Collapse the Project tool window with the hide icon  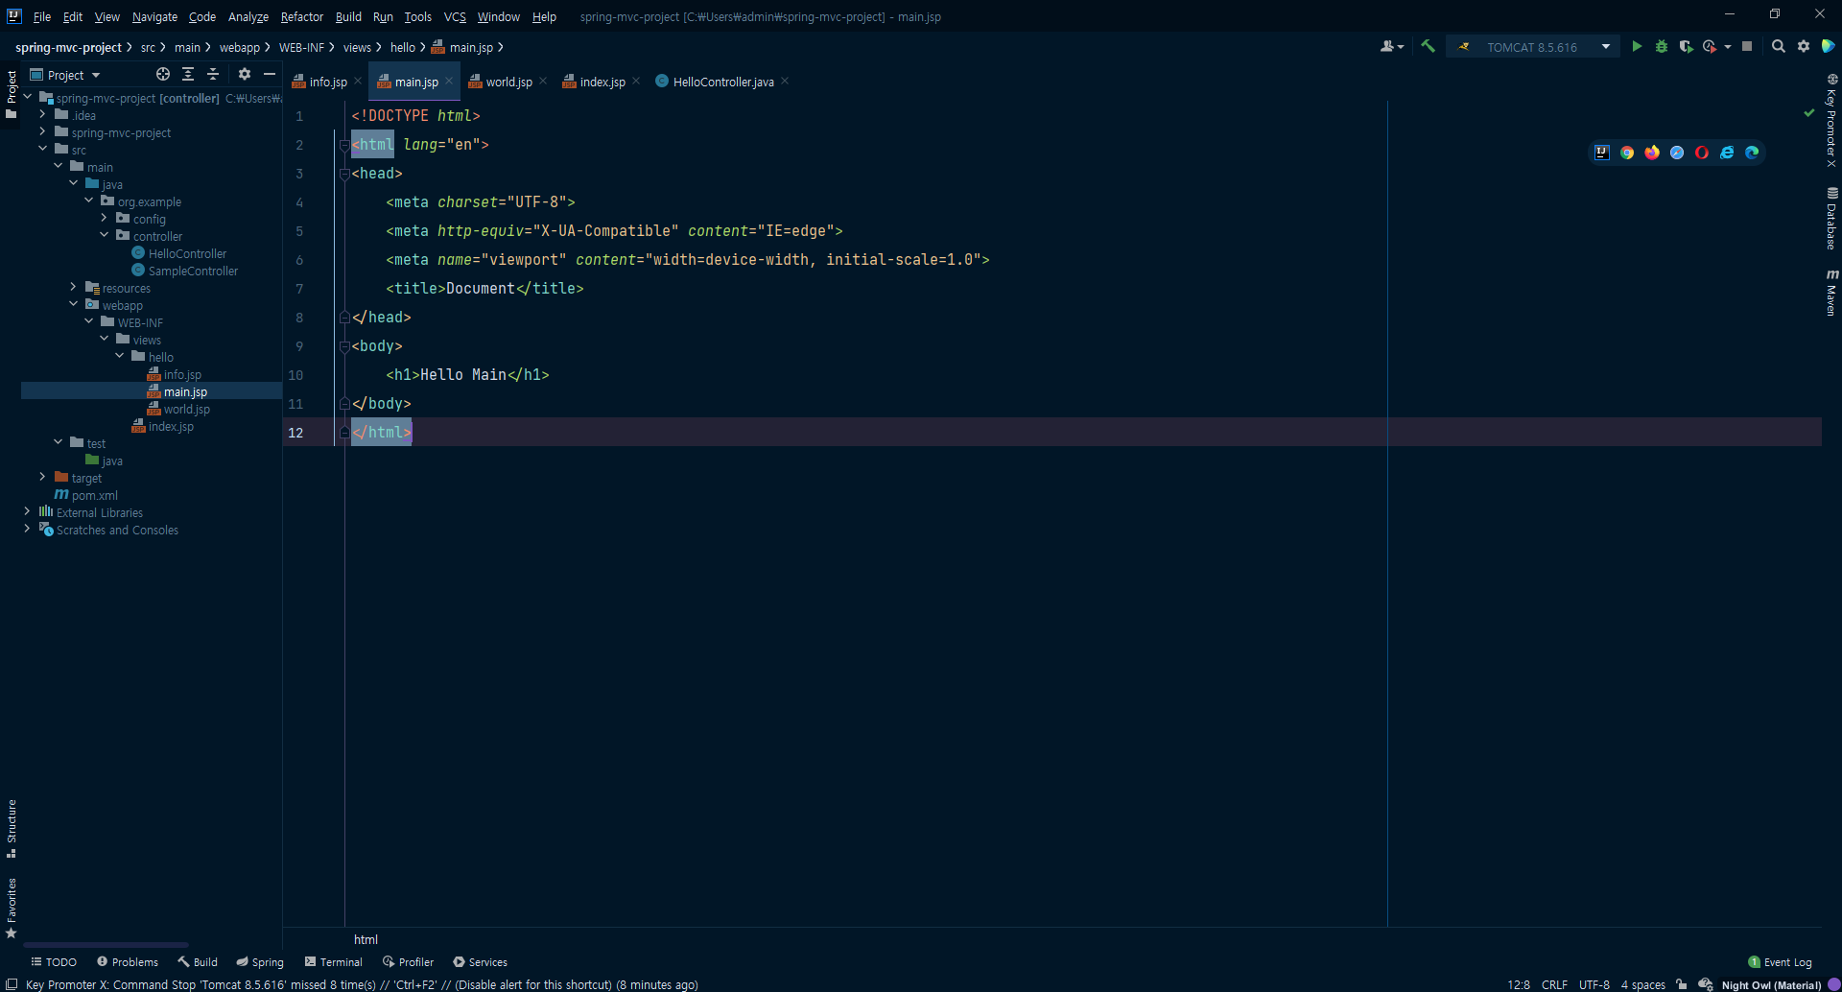[x=270, y=74]
